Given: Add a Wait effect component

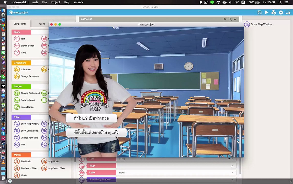Looking at the screenshot, I should (x=19, y=145).
